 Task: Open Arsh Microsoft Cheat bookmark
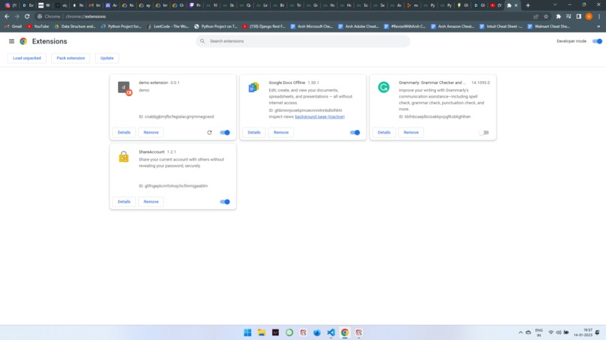pos(311,26)
